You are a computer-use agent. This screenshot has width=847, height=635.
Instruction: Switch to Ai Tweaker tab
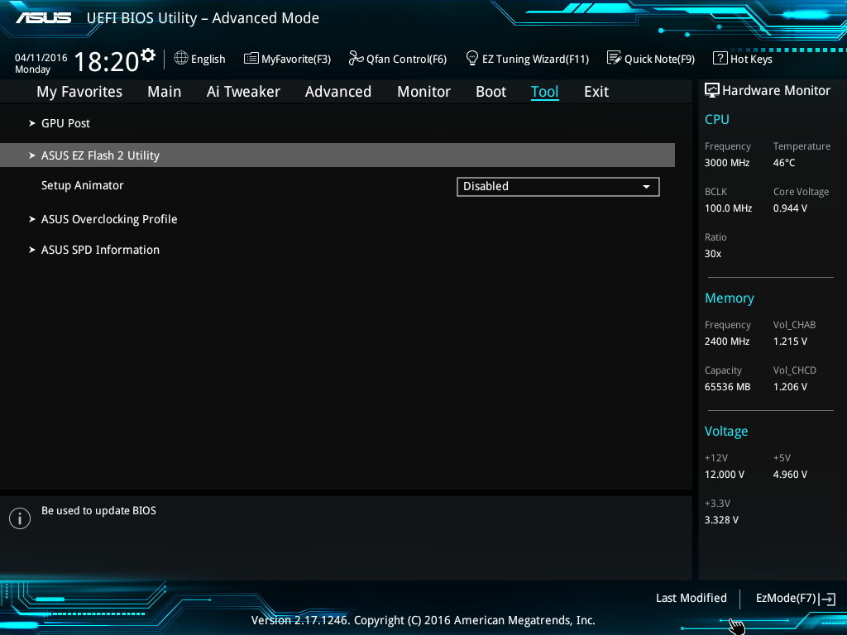click(x=243, y=92)
